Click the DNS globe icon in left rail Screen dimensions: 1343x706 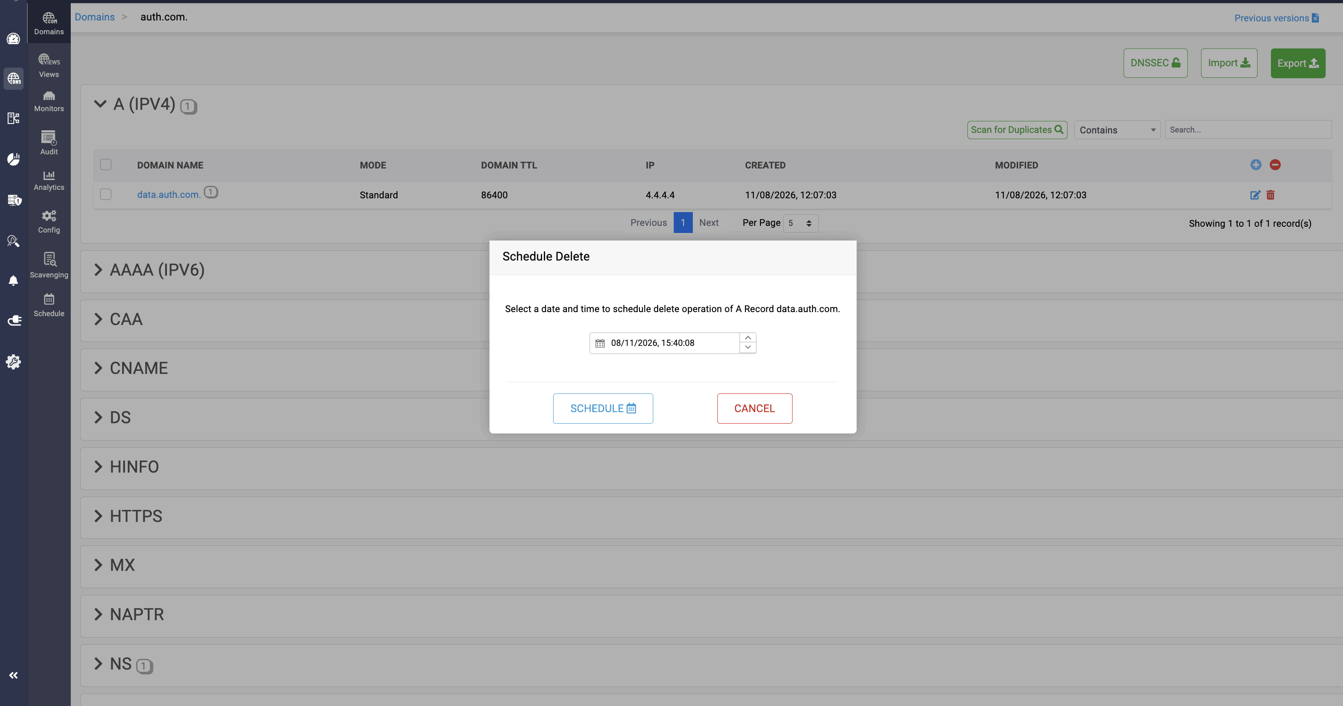(x=13, y=79)
